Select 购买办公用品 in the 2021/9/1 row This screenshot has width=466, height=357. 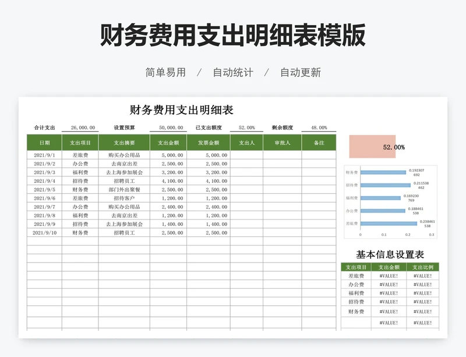click(124, 155)
